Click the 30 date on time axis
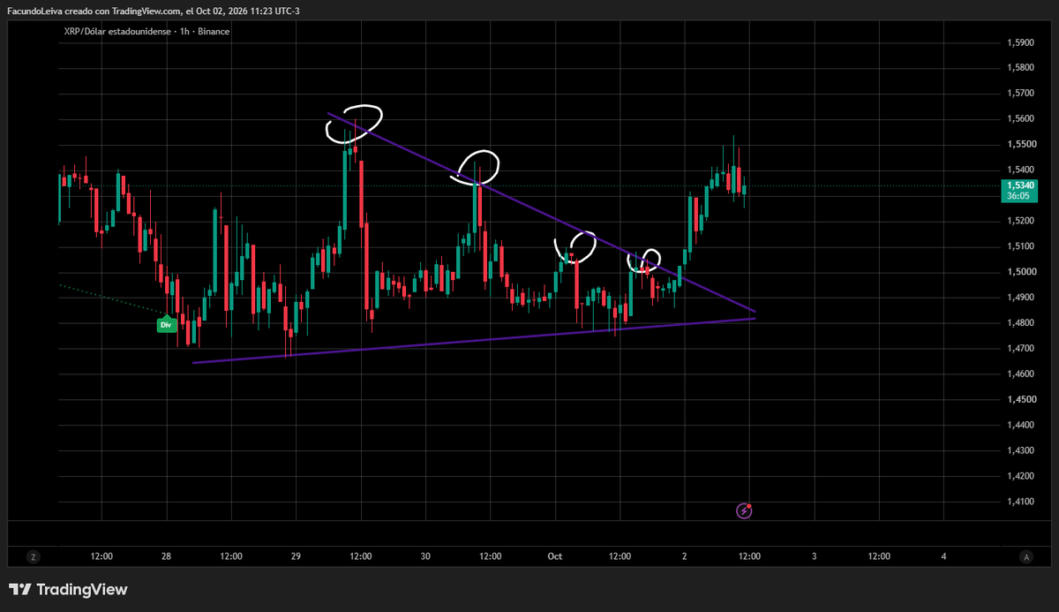Image resolution: width=1059 pixels, height=612 pixels. [x=425, y=556]
